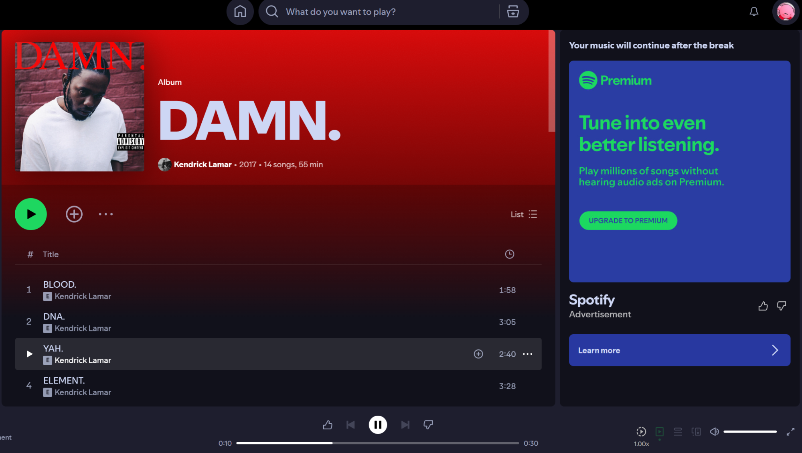The width and height of the screenshot is (802, 453).
Task: Toggle mute on the volume speaker icon
Action: (714, 432)
